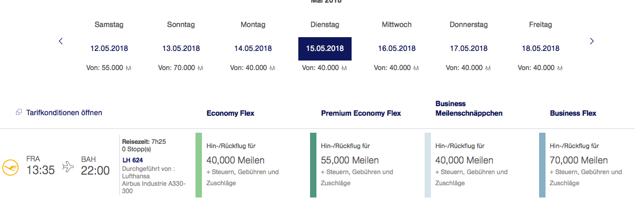Select Economy Flex 40,000 Meilen fare

(x=250, y=165)
